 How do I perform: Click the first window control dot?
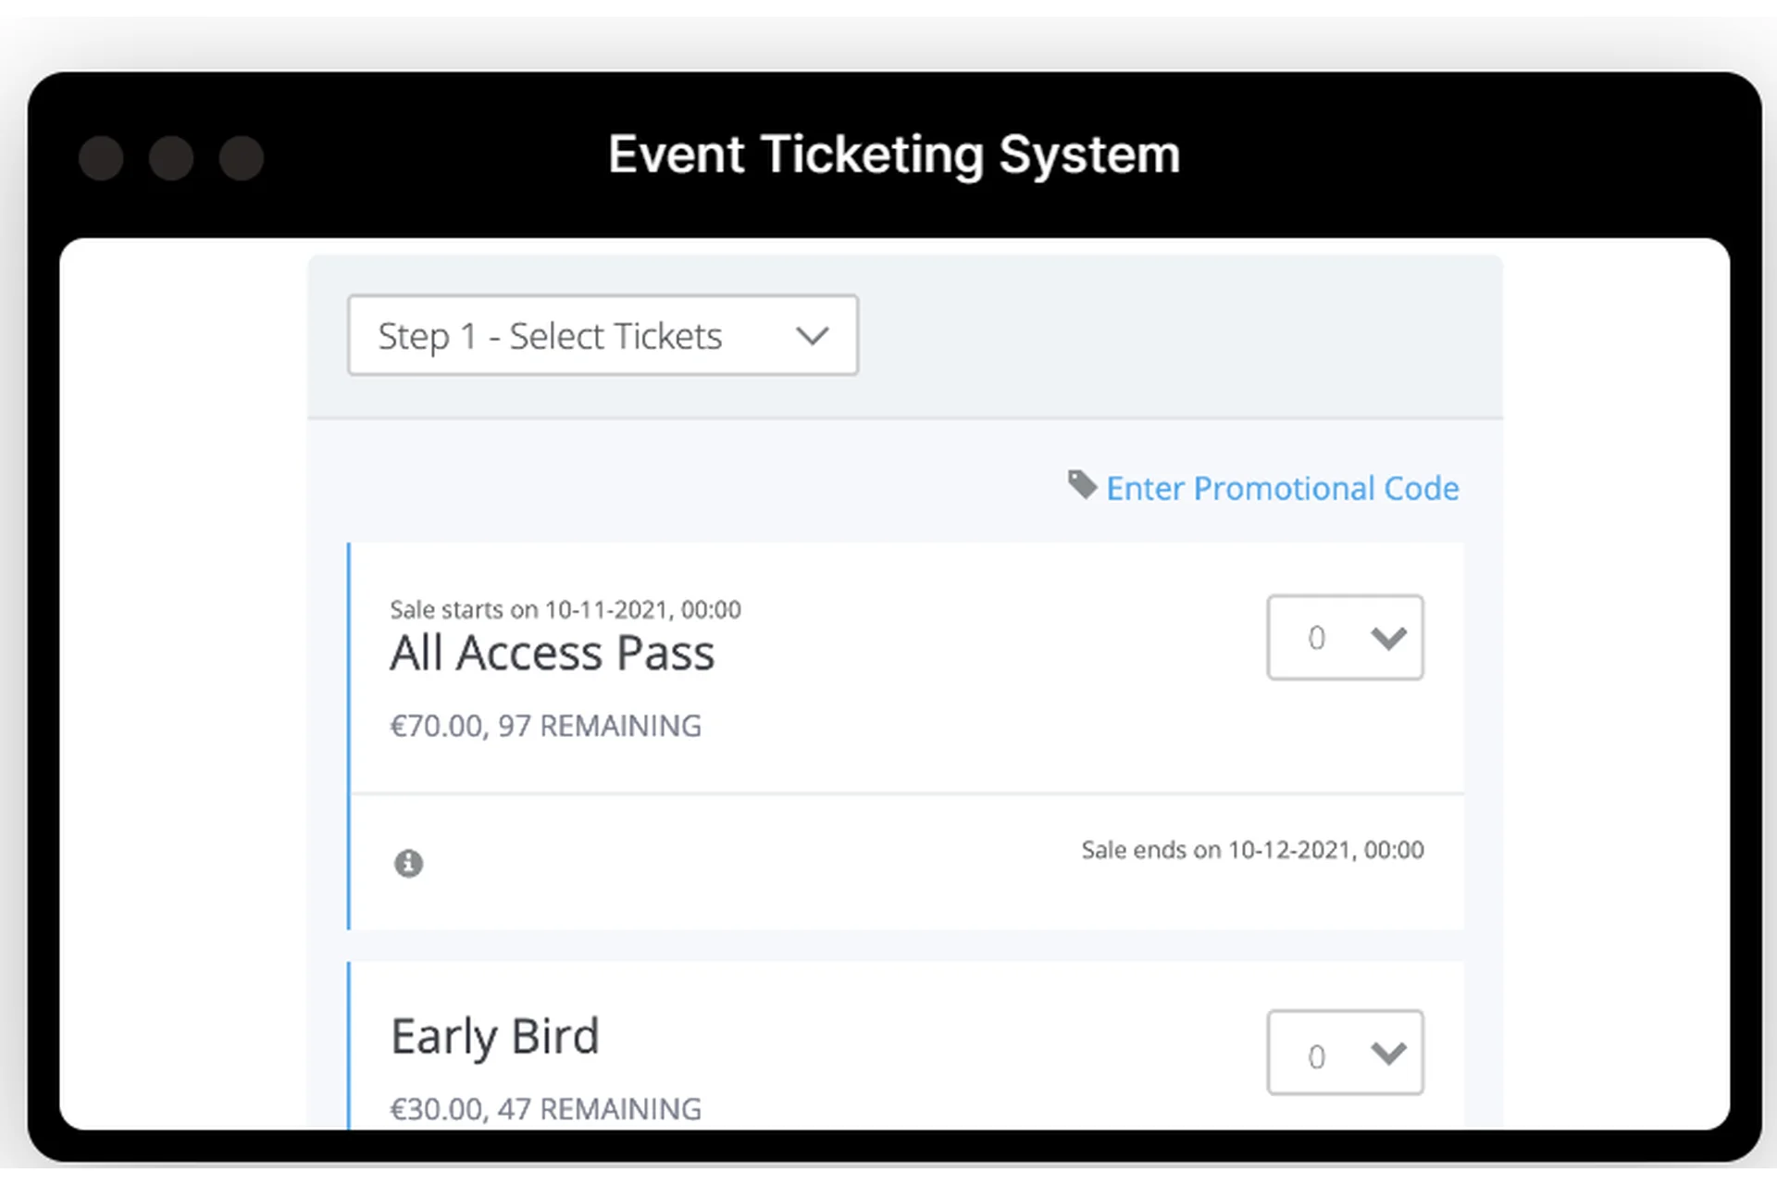coord(101,157)
